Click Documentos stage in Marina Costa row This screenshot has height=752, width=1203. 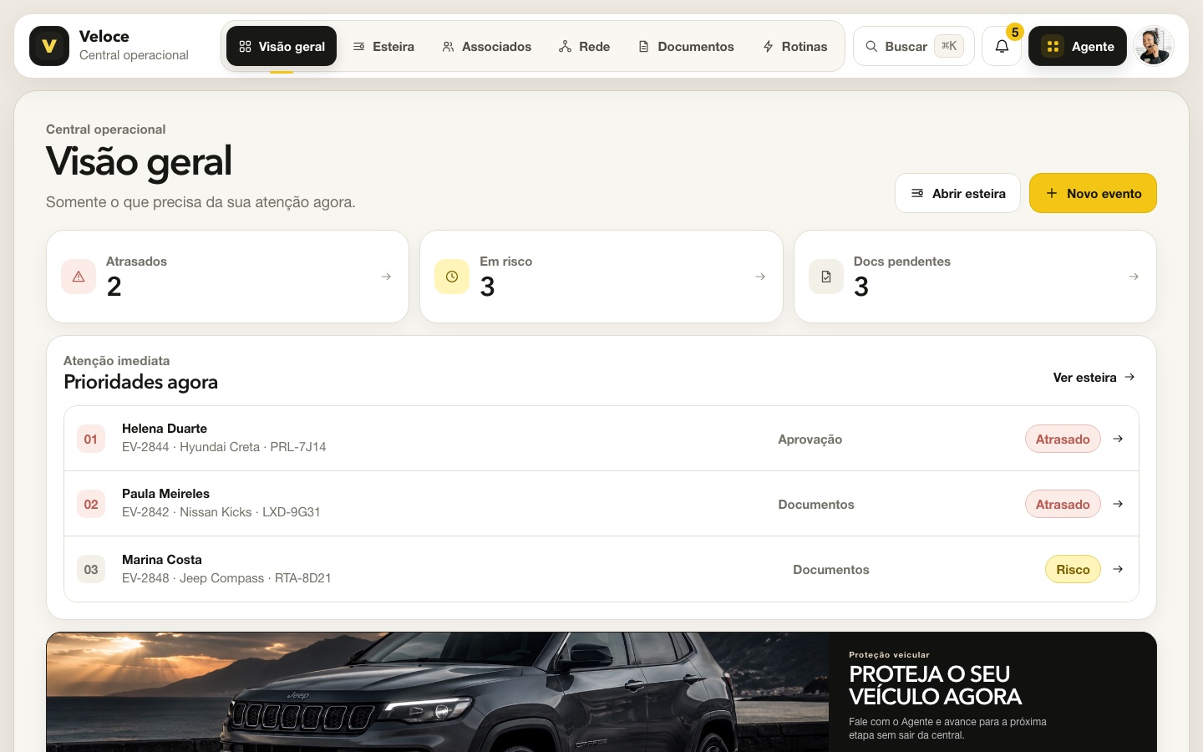coord(831,570)
